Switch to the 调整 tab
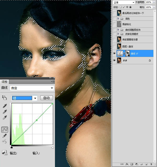The width and height of the screenshot is (157, 167). point(4,82)
